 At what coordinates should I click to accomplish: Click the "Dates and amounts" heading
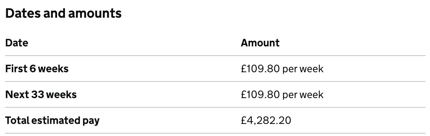pyautogui.click(x=63, y=13)
